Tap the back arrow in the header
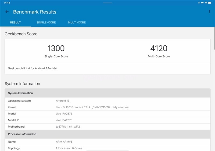The image size is (215, 151). (7, 12)
